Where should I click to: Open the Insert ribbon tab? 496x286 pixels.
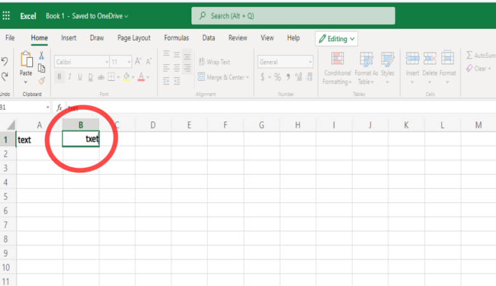[69, 38]
